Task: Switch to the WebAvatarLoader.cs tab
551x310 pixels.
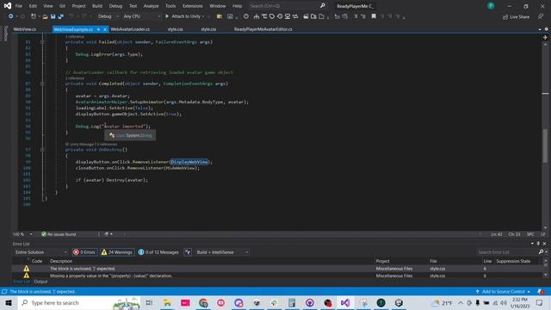Action: pos(130,29)
